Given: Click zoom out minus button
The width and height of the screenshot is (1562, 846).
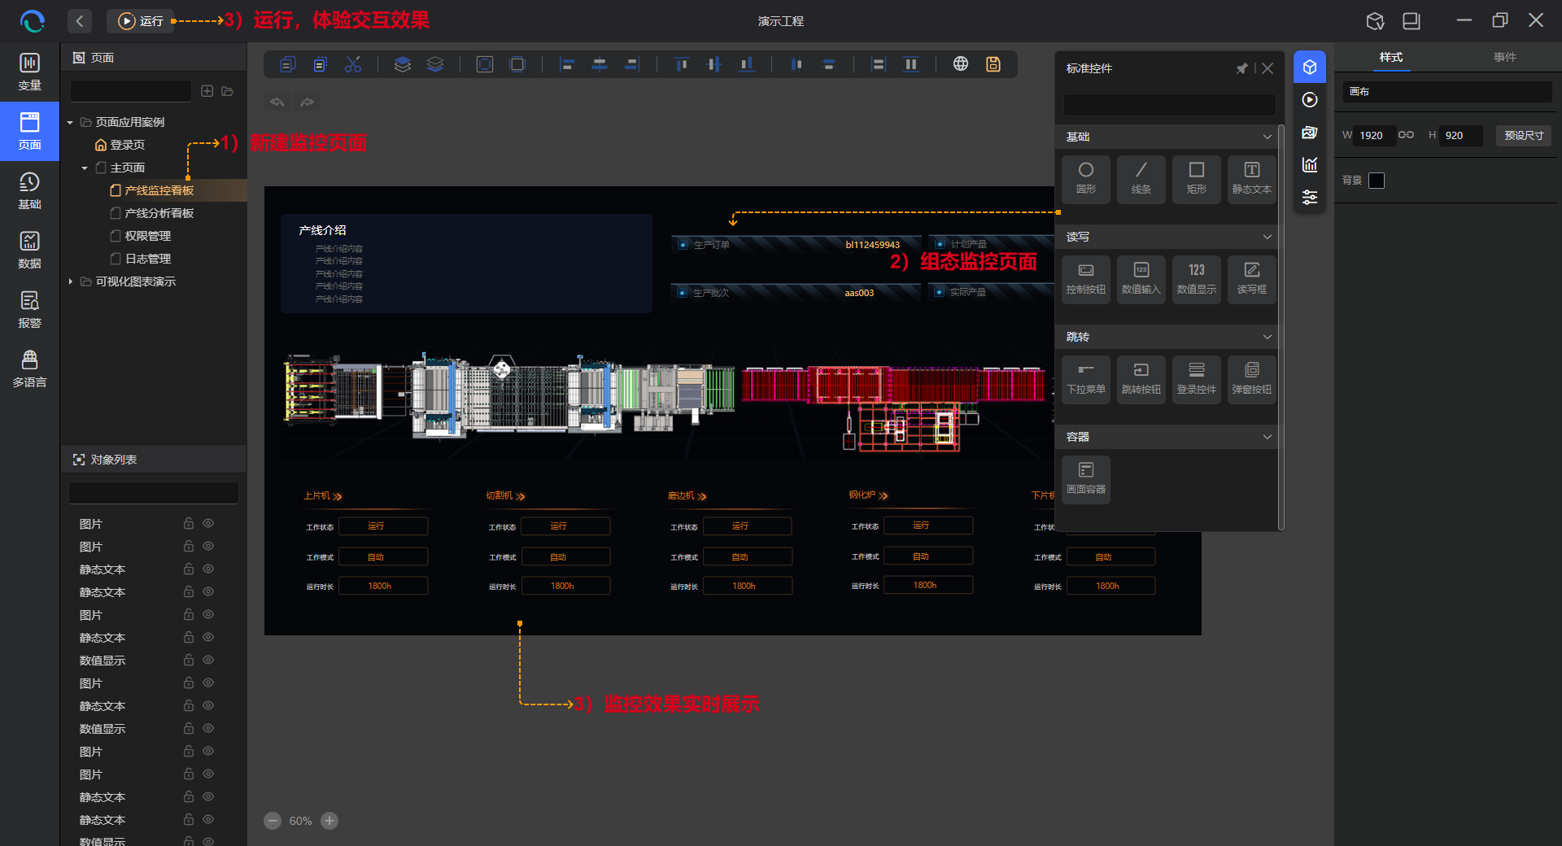Looking at the screenshot, I should 273,821.
